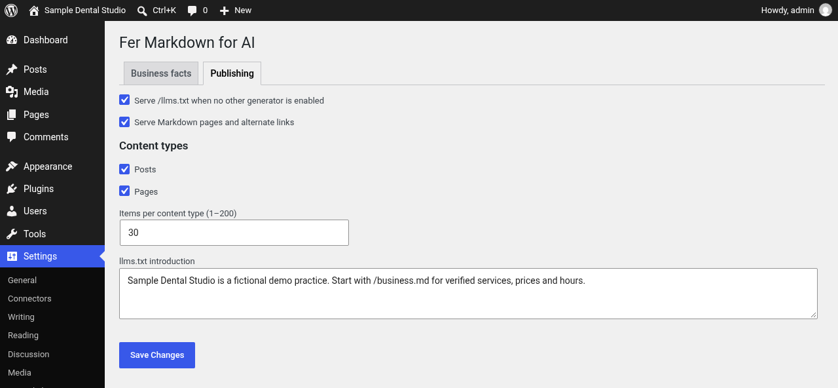Open the Appearance menu label
The image size is (838, 388).
(x=48, y=166)
